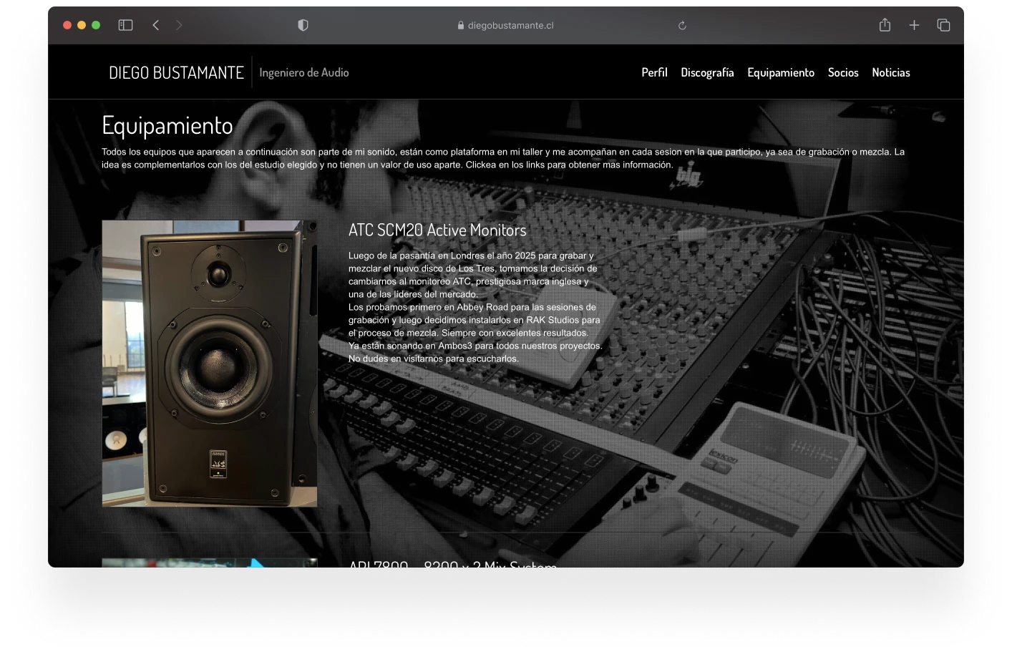This screenshot has height=657, width=1012.
Task: Toggle the Safari sidebar icon
Action: (x=125, y=25)
